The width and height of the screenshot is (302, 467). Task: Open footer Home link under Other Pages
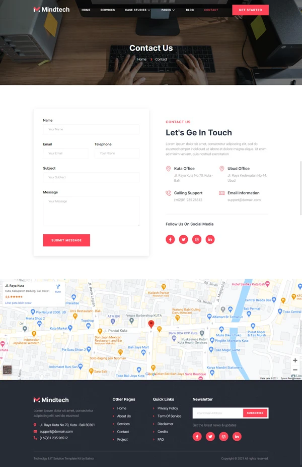pyautogui.click(x=122, y=408)
